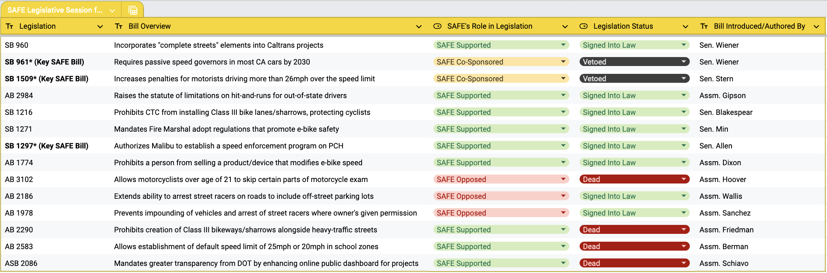This screenshot has width=827, height=273.
Task: Select cell "SB 1509* (Key SAFE Bill)"
Action: coord(55,79)
